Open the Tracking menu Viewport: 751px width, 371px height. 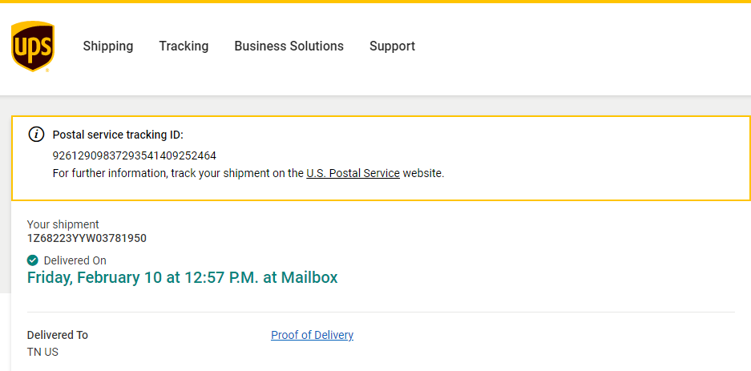pos(184,46)
